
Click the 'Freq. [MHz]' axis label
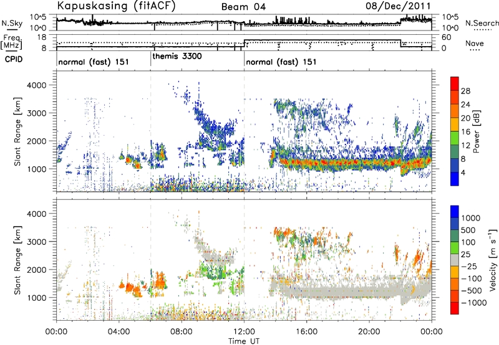pos(11,42)
